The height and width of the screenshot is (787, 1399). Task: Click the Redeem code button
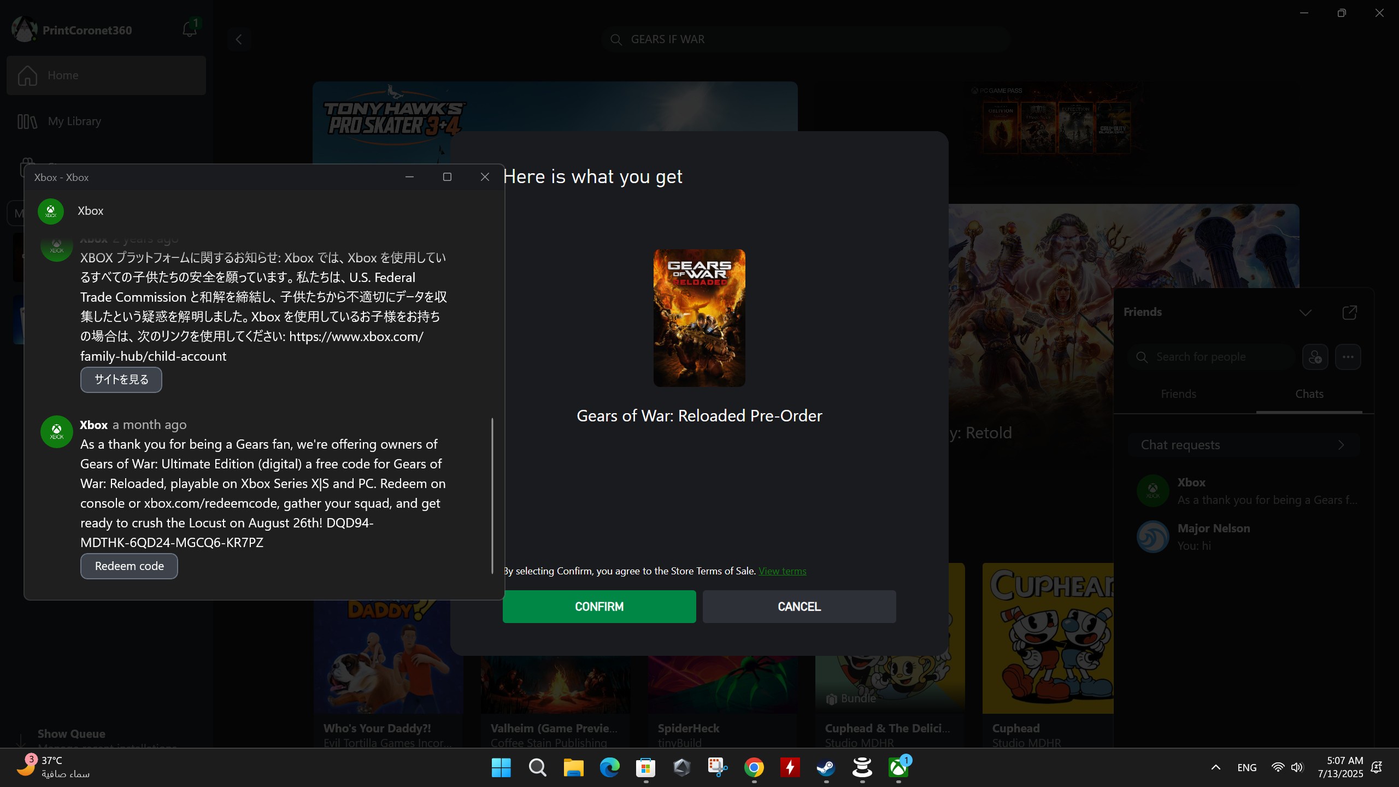[129, 566]
